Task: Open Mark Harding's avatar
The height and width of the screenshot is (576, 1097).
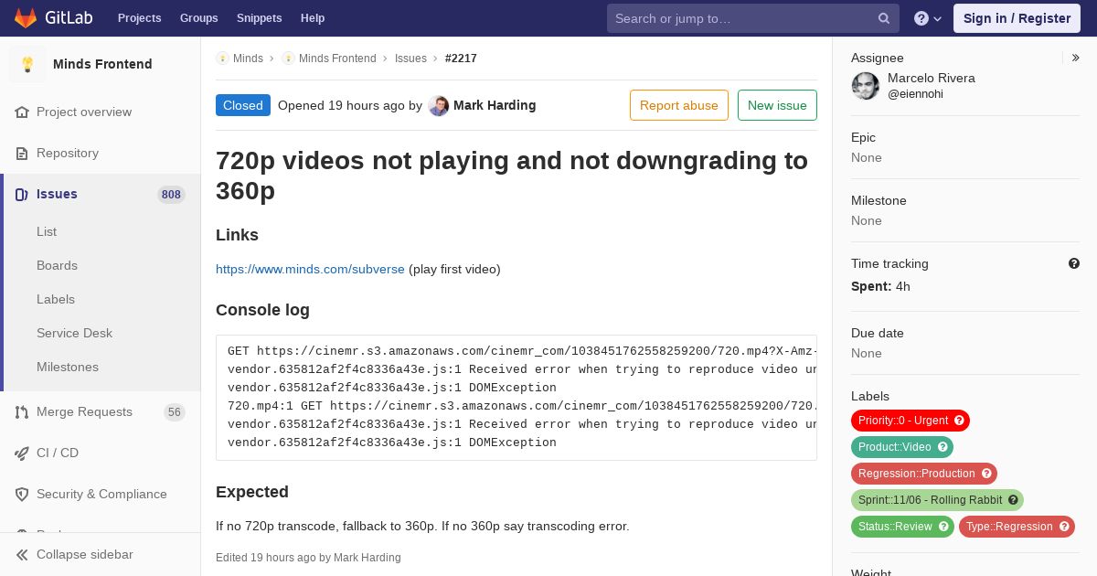Action: point(439,105)
